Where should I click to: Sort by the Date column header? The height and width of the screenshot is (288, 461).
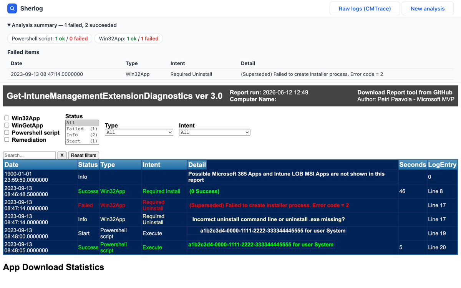(40, 165)
